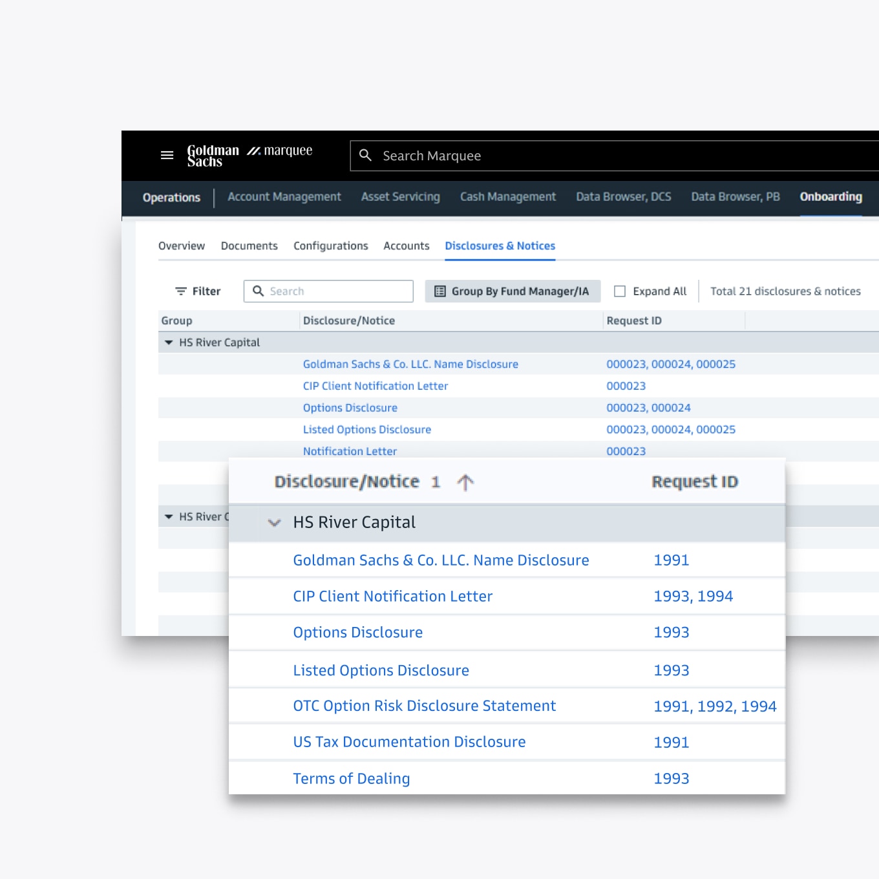The height and width of the screenshot is (879, 879).
Task: Select the Asset Servicing menu item
Action: coord(401,196)
